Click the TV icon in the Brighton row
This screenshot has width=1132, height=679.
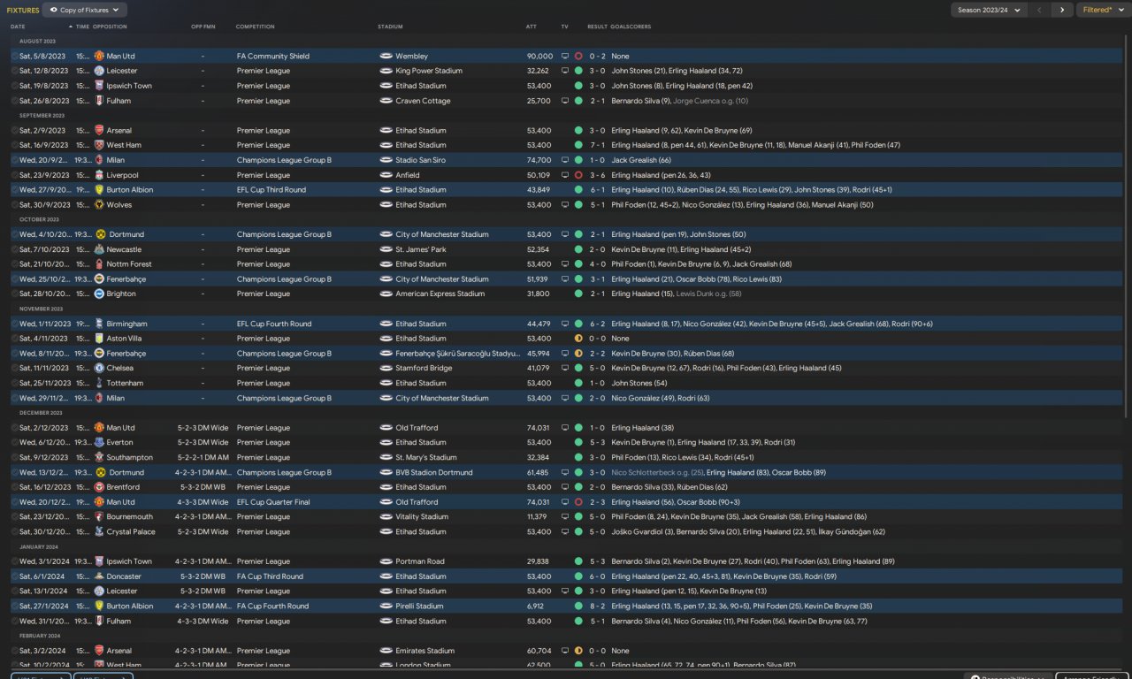point(565,294)
